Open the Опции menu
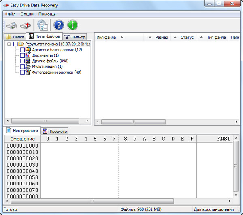The height and width of the screenshot is (215, 243). [x=27, y=14]
